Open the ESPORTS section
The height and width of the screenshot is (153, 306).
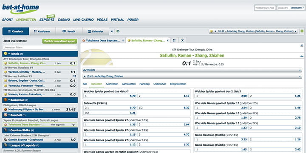coord(47,20)
